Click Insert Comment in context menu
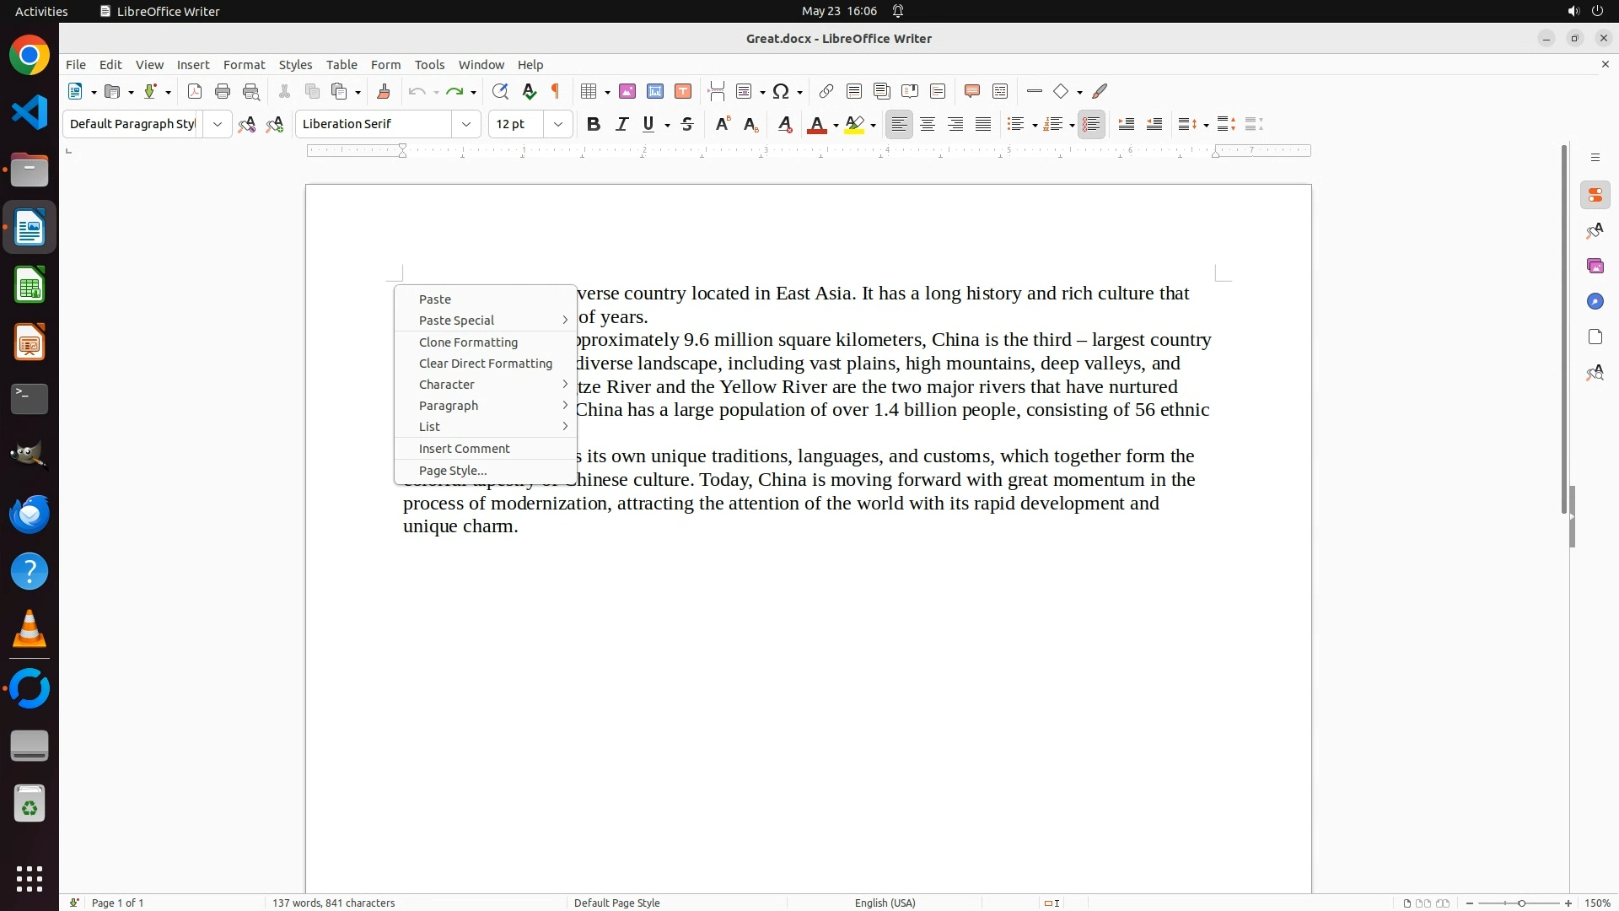Screen dimensions: 1619x911 coord(464,449)
